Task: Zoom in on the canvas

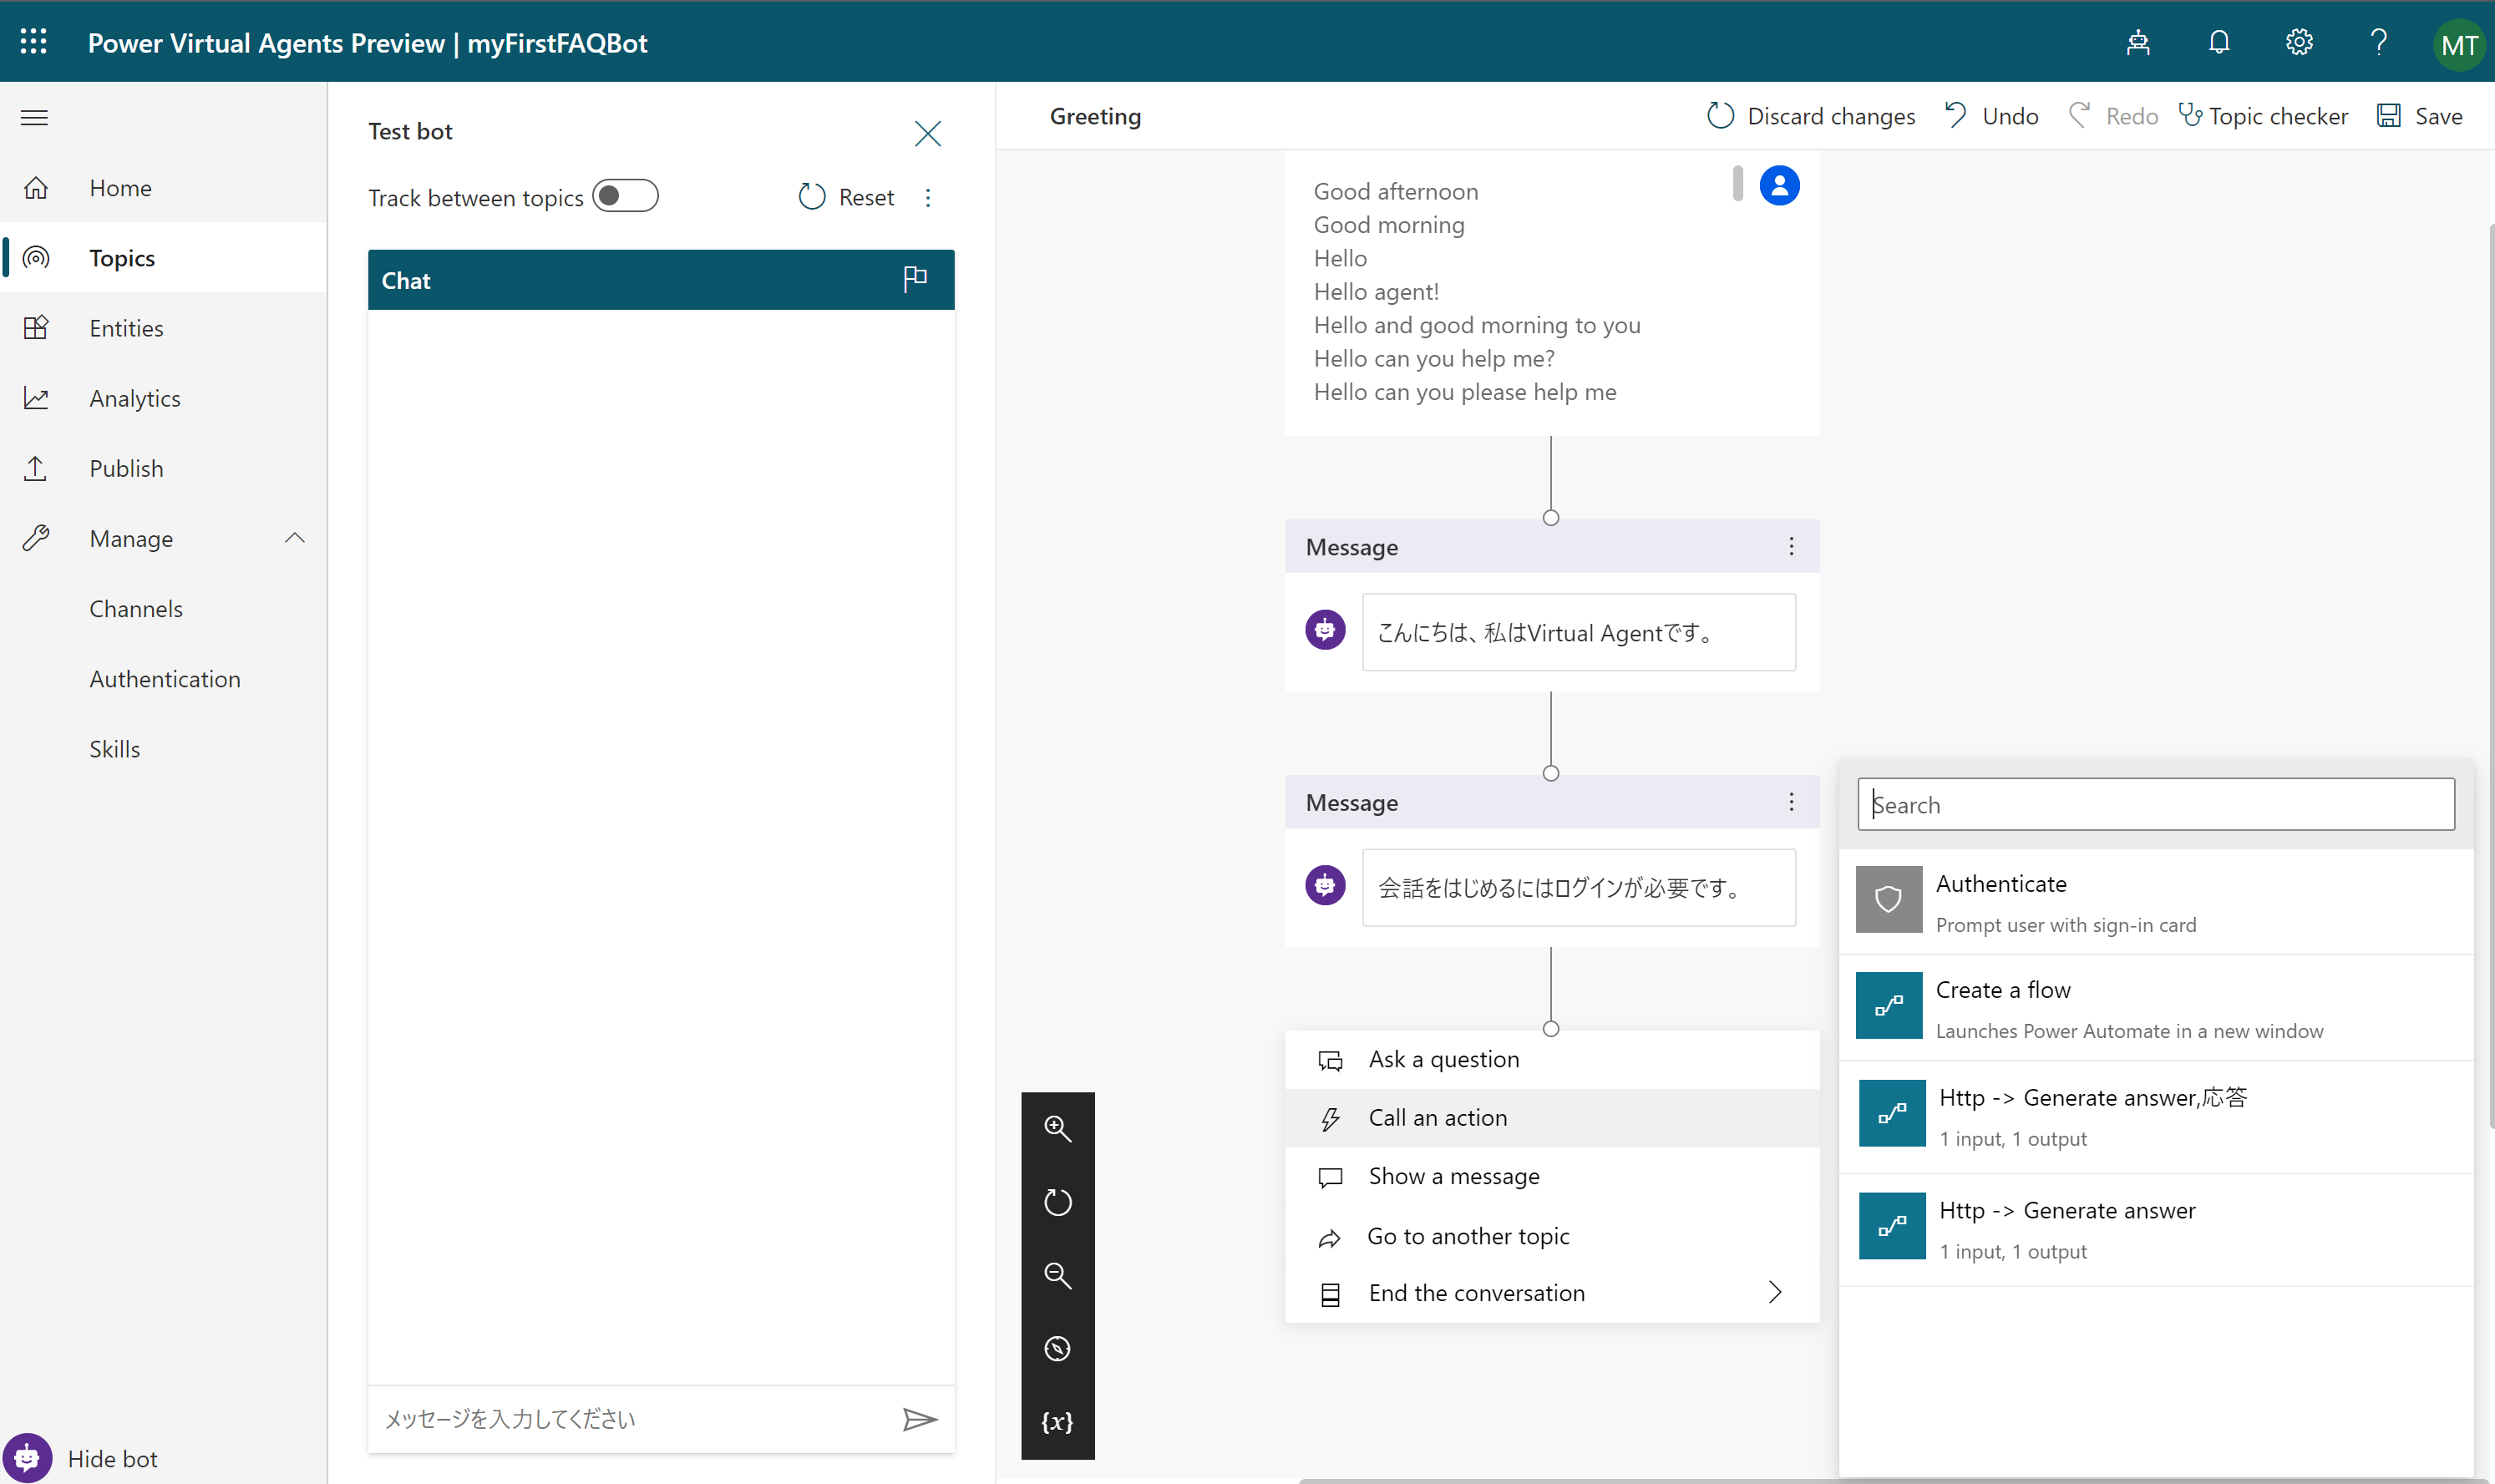Action: [1057, 1128]
